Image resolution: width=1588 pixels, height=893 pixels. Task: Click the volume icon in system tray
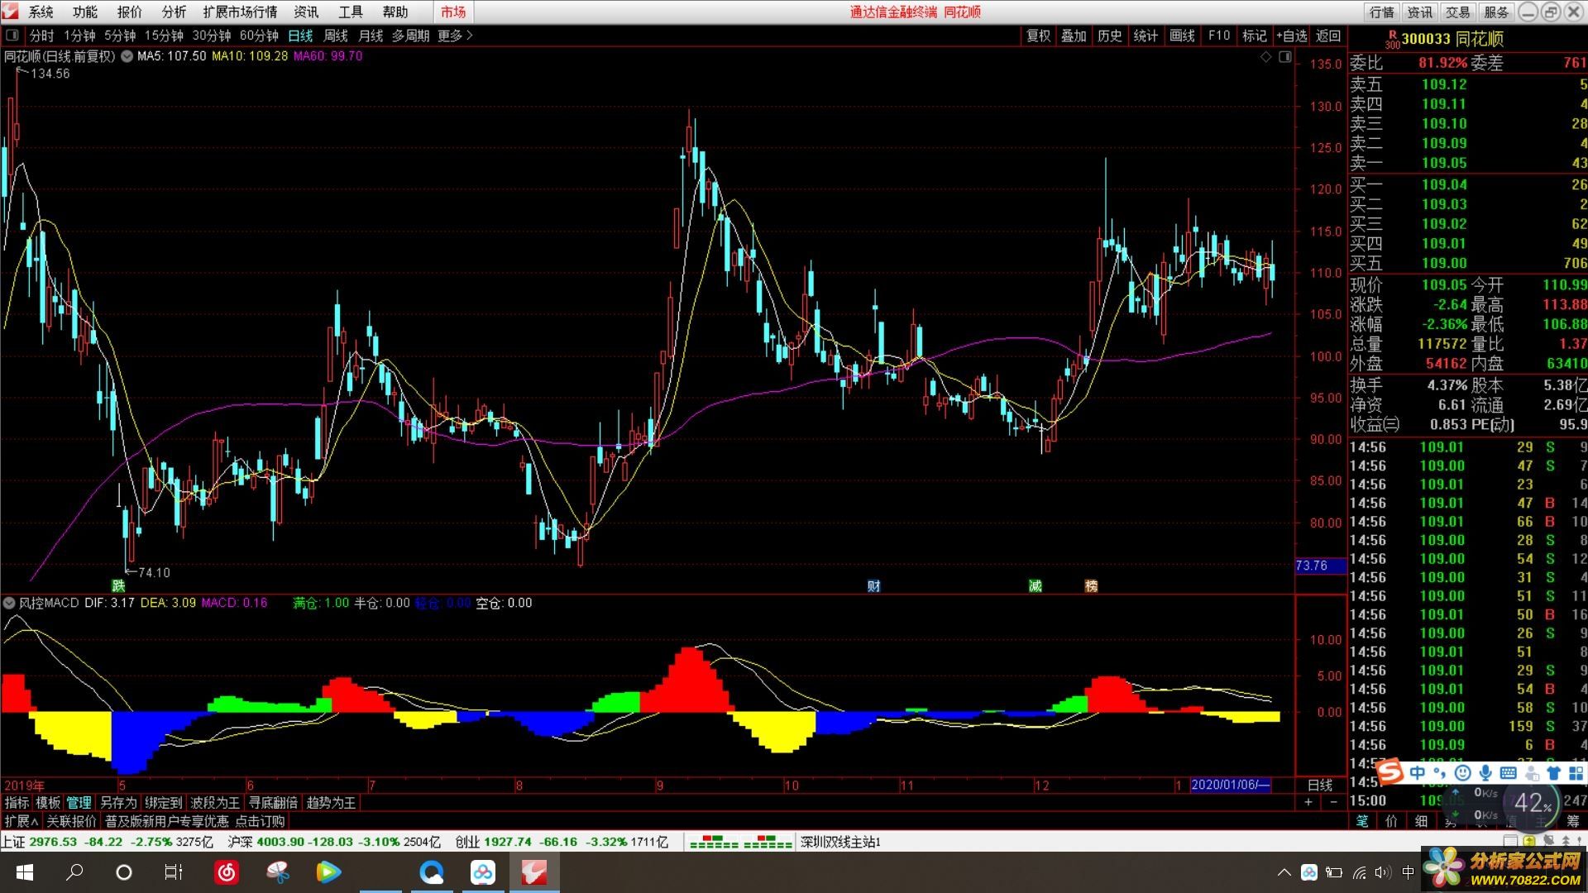(1382, 872)
